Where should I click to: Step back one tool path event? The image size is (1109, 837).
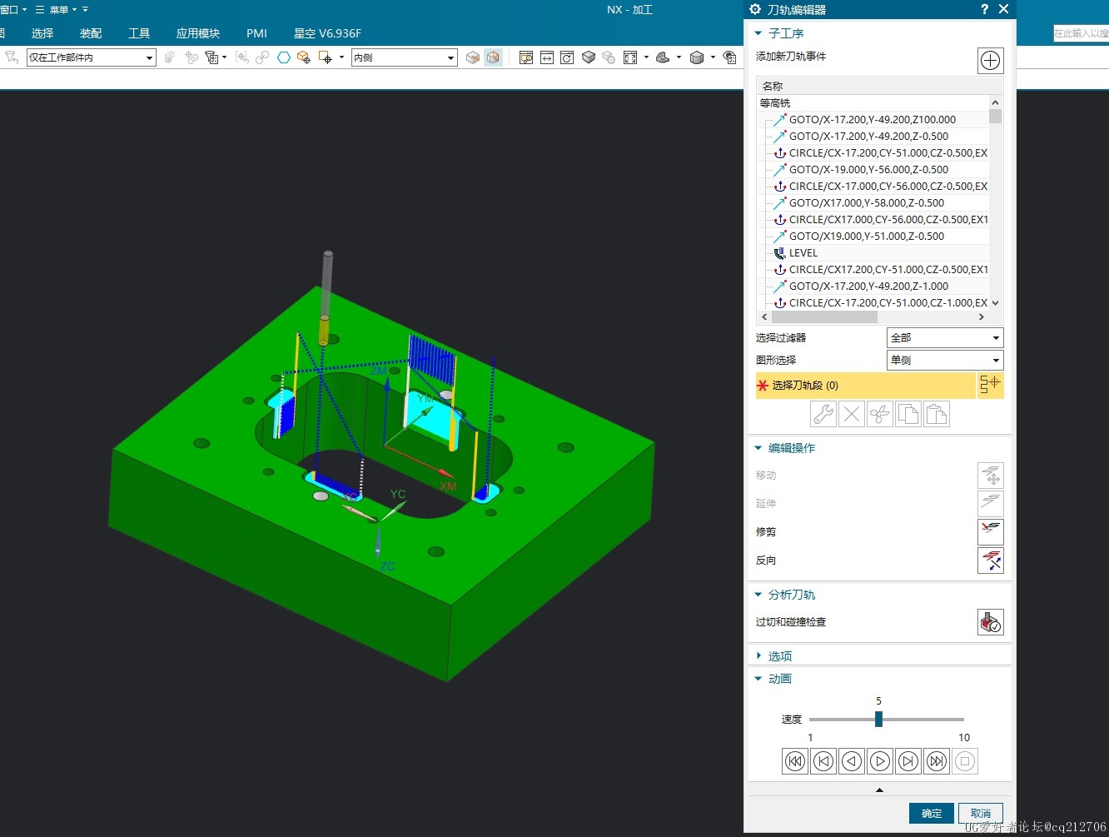tap(823, 761)
